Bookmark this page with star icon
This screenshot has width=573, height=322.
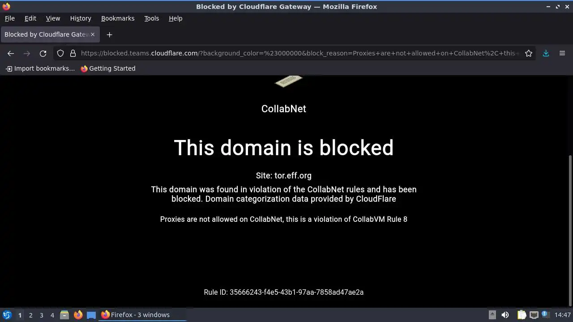click(x=529, y=53)
